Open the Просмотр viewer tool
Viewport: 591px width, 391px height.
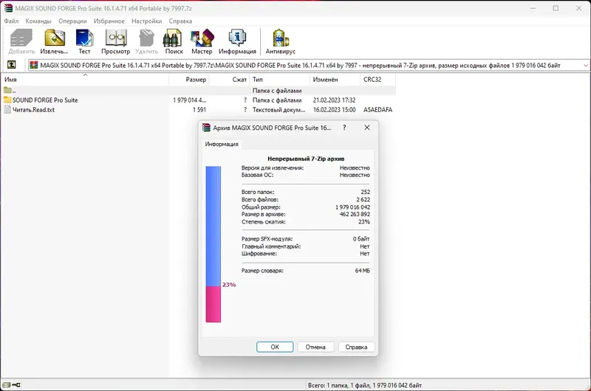(x=115, y=41)
